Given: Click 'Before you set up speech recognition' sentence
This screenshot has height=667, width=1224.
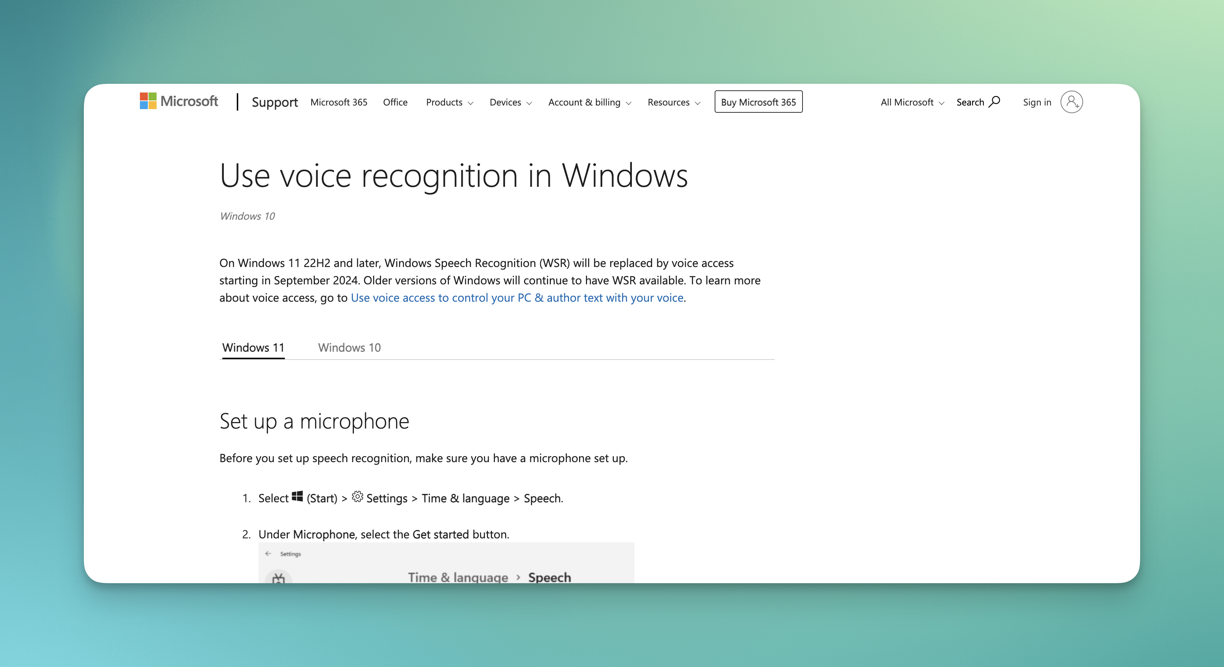Looking at the screenshot, I should [423, 459].
